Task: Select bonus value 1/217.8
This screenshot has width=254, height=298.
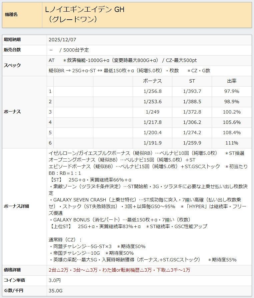Action: coord(153,122)
